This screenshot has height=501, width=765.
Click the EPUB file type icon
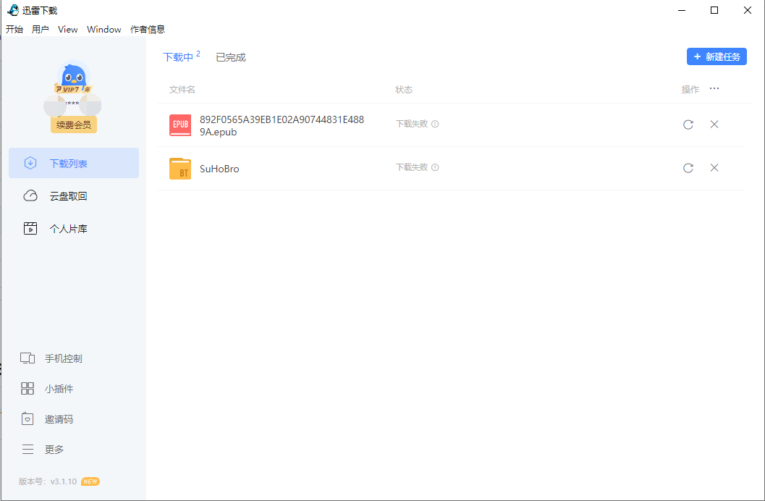click(x=180, y=125)
